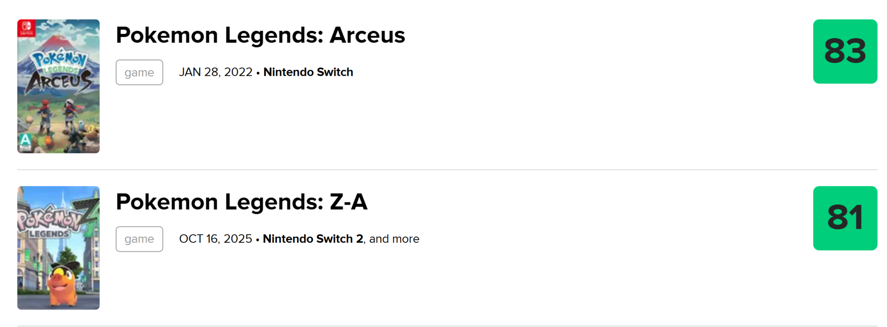
Task: Click the rating 'A' badge on Arceus cover
Action: pos(25,141)
